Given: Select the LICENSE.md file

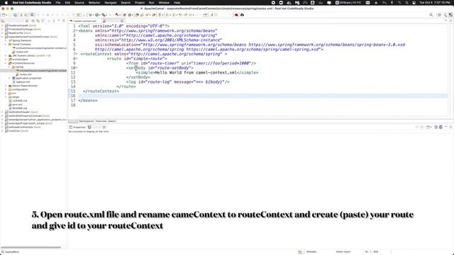Looking at the screenshot, I should point(20,101).
